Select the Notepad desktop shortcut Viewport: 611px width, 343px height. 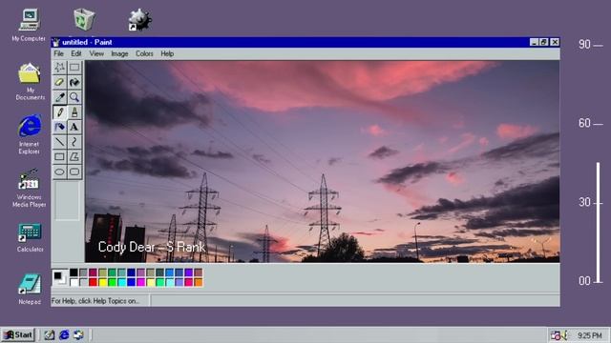(x=30, y=289)
